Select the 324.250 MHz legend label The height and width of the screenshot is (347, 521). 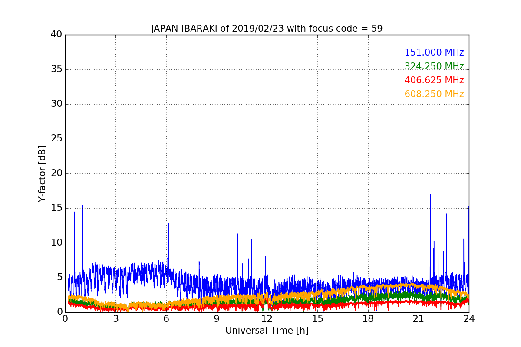pyautogui.click(x=434, y=66)
